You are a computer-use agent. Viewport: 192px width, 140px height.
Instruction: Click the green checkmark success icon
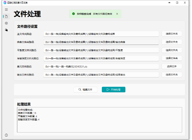[73, 14]
